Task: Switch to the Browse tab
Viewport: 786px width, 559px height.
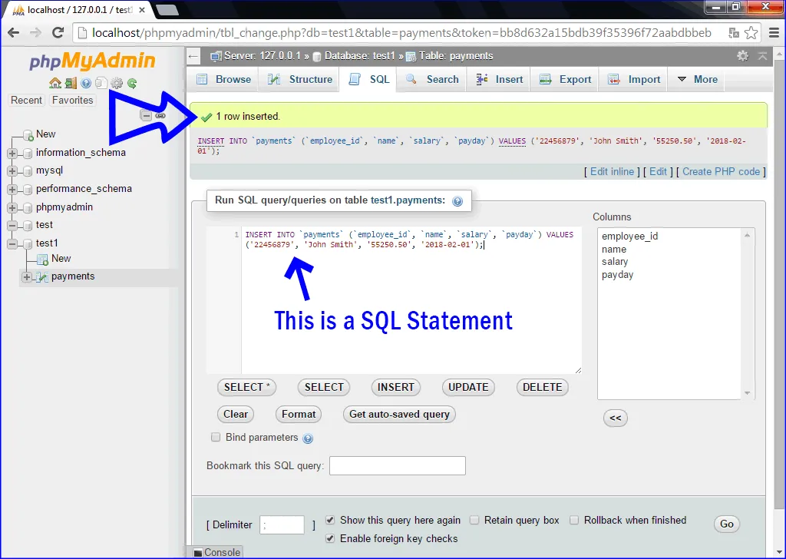Action: tap(223, 79)
